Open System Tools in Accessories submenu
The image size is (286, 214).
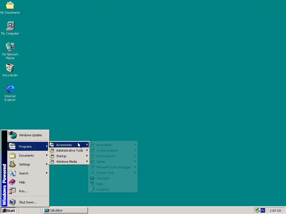(113, 173)
